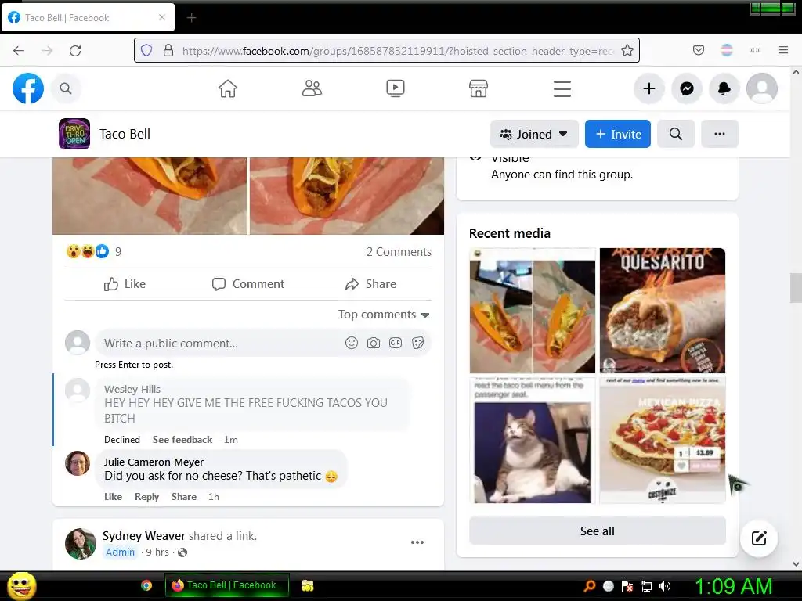Open Julie Cameron Meyer's profile name
802x601 pixels.
[x=154, y=462]
